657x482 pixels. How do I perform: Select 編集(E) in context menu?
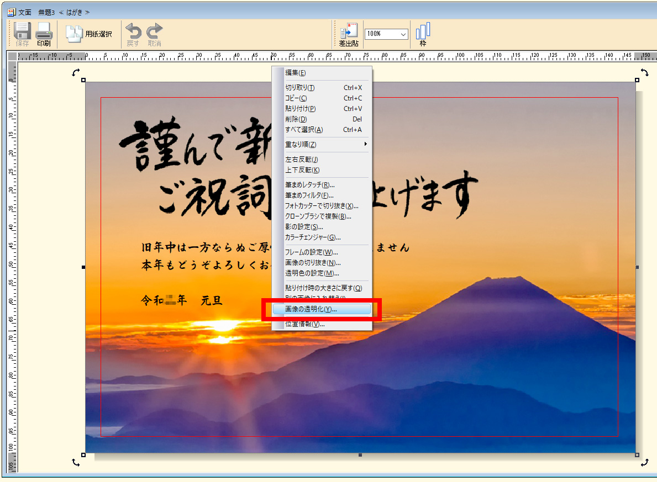(x=322, y=73)
